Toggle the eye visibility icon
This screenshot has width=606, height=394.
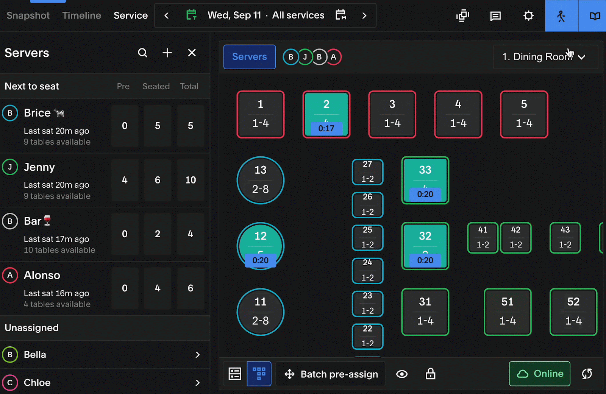coord(402,374)
